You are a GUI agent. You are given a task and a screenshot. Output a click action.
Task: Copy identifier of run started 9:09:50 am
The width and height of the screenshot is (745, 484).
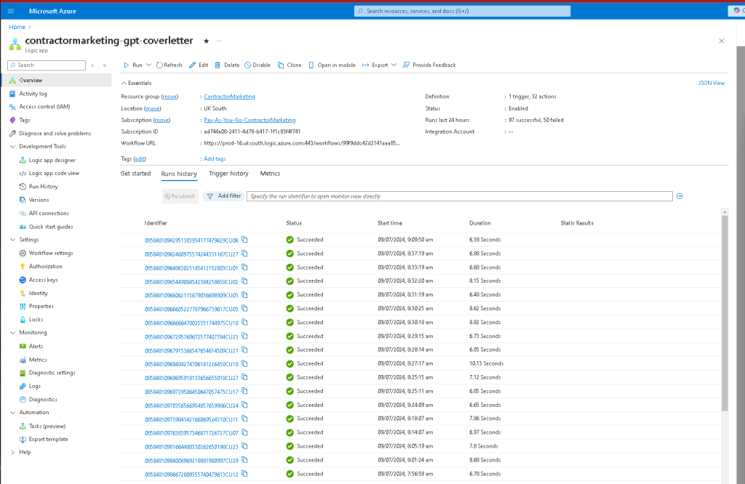point(244,240)
